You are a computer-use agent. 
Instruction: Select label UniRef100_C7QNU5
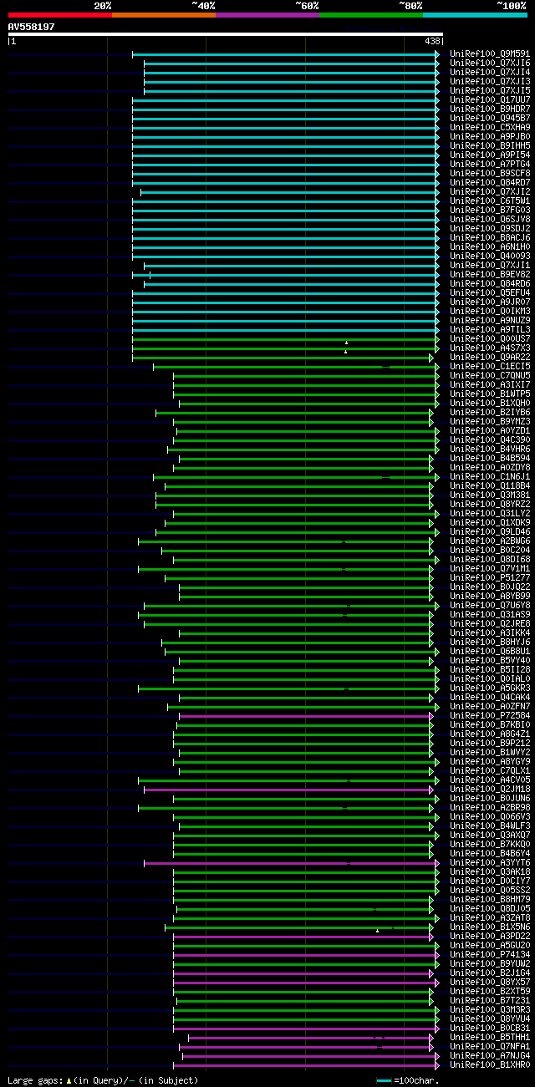click(x=490, y=376)
